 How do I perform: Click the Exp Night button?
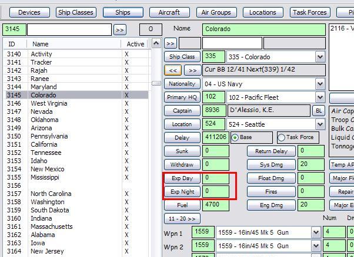coord(182,192)
